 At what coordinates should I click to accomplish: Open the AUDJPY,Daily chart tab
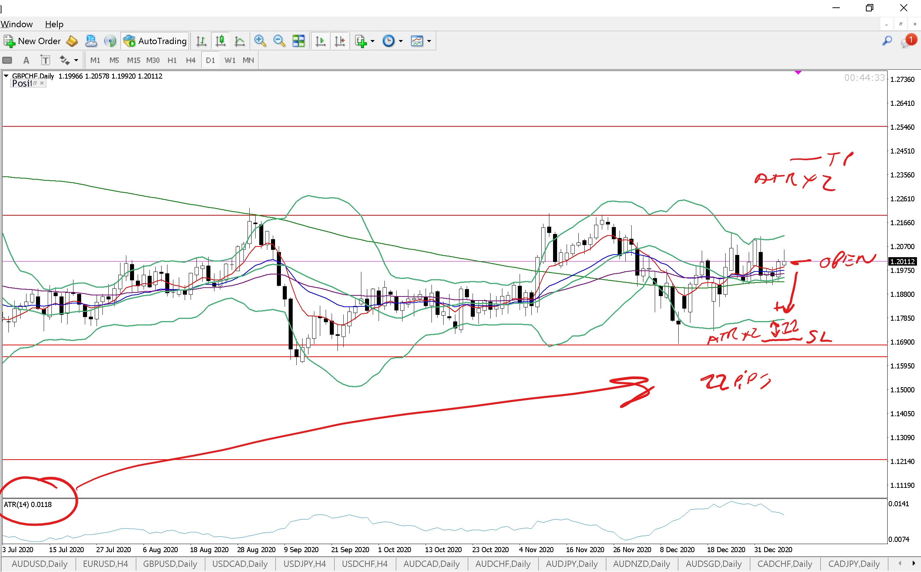pos(573,564)
